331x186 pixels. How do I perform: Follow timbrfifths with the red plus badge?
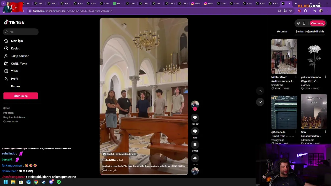[195, 109]
